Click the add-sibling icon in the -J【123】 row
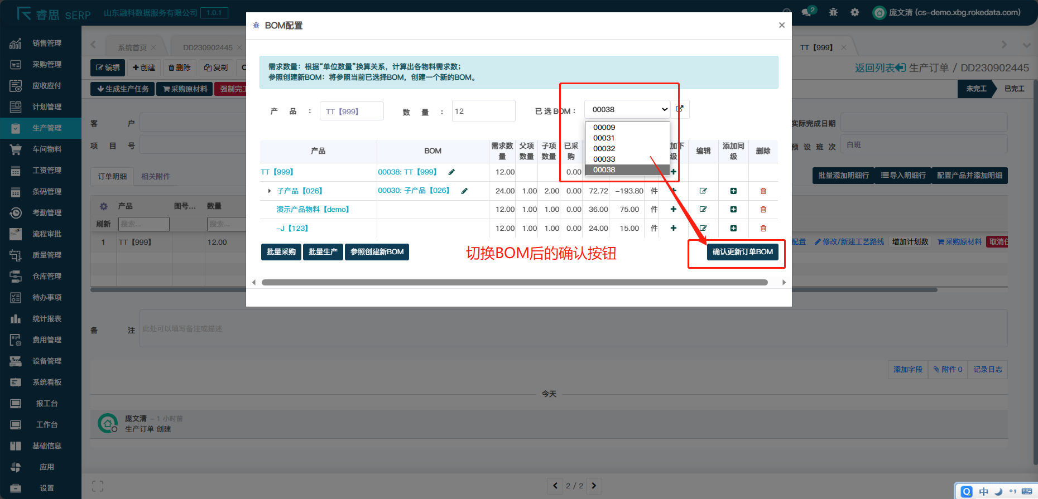Screen dimensions: 1038x499 coord(733,229)
